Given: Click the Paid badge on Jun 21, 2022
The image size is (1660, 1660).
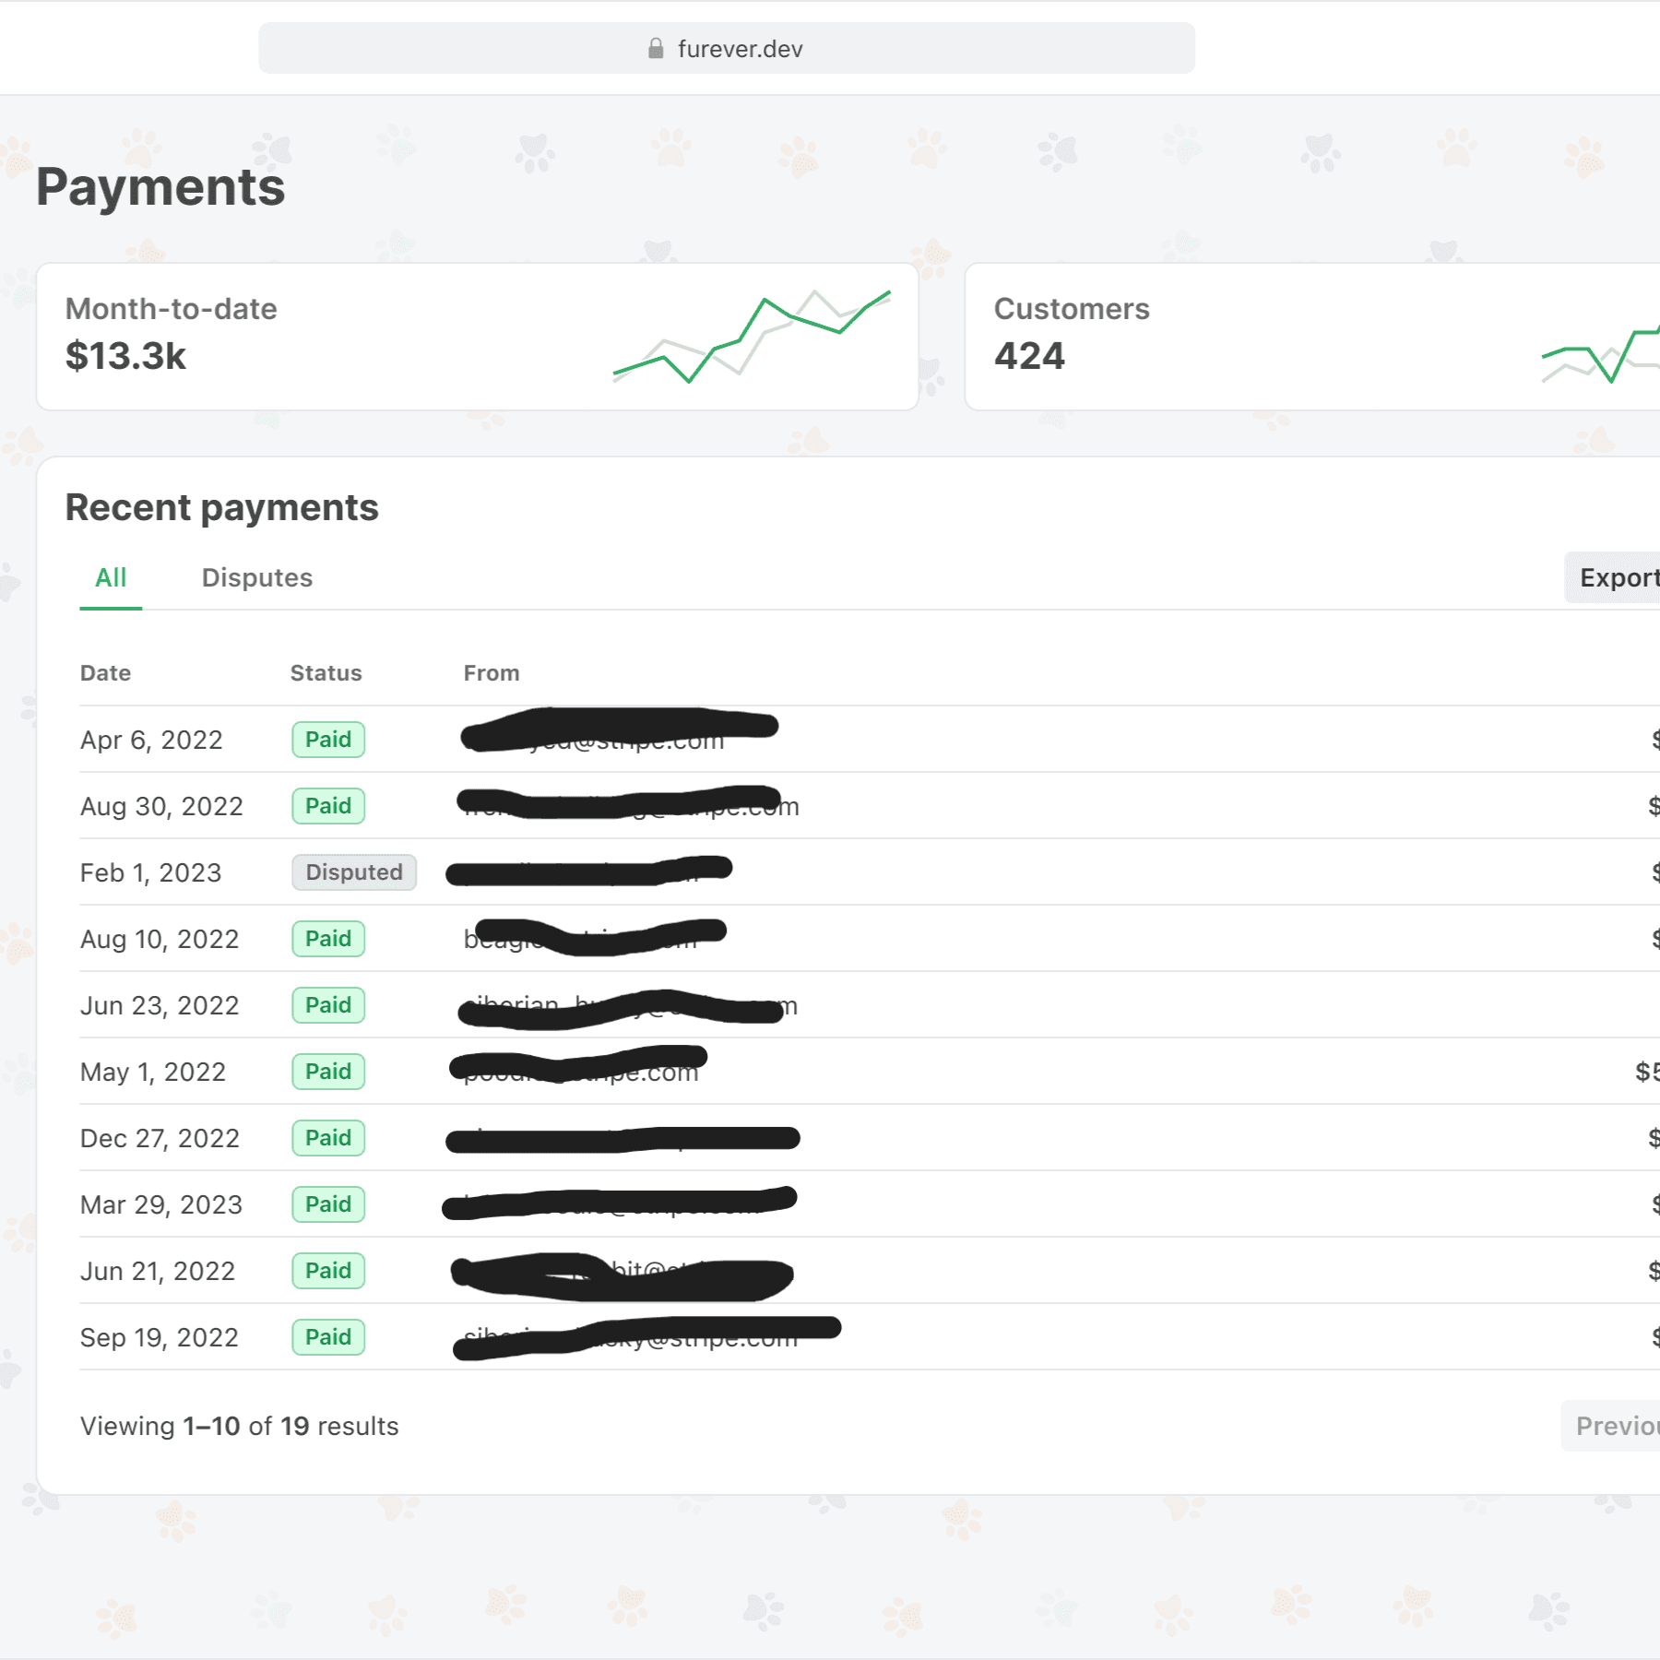Looking at the screenshot, I should tap(328, 1271).
